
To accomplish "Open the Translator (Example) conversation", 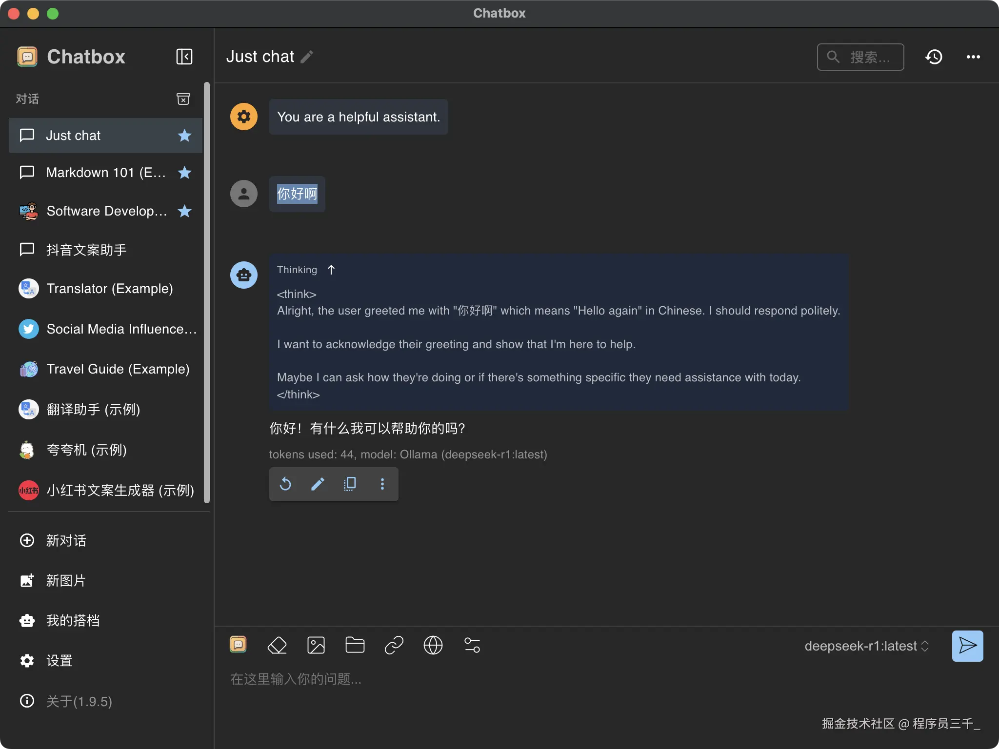I will pyautogui.click(x=109, y=289).
